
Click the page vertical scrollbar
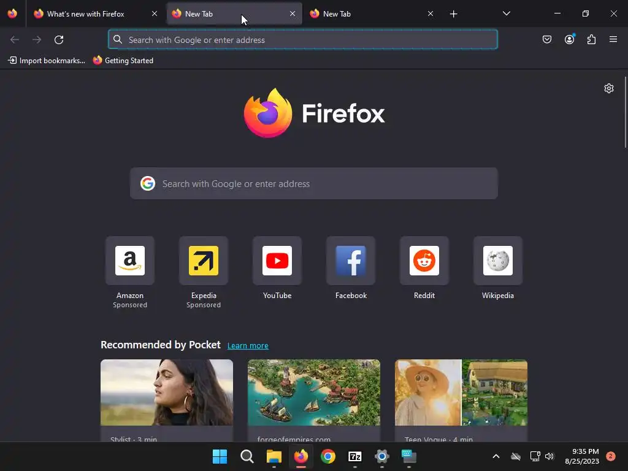click(x=625, y=113)
